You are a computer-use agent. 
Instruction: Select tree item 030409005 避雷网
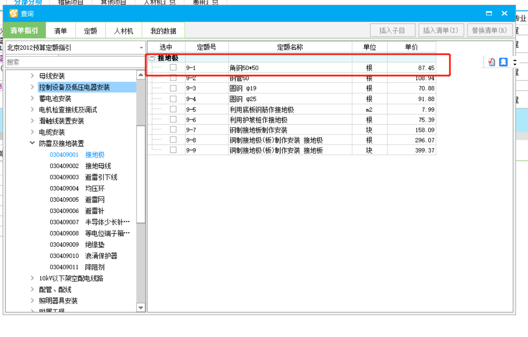[x=77, y=200]
